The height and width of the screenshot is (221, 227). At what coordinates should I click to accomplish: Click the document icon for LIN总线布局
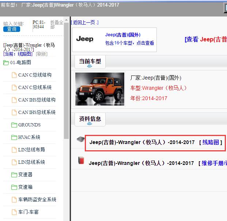pos(14,150)
